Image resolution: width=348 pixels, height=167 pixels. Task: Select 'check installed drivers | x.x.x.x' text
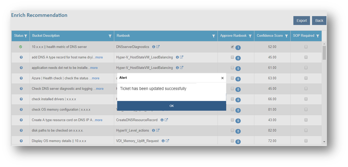tap(54, 99)
